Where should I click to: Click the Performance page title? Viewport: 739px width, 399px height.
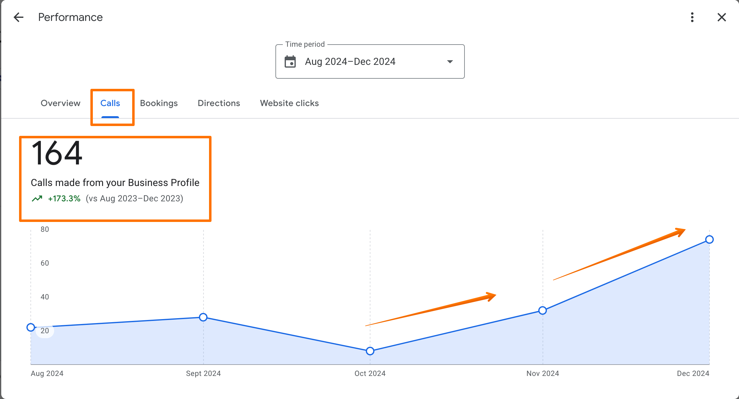(70, 17)
